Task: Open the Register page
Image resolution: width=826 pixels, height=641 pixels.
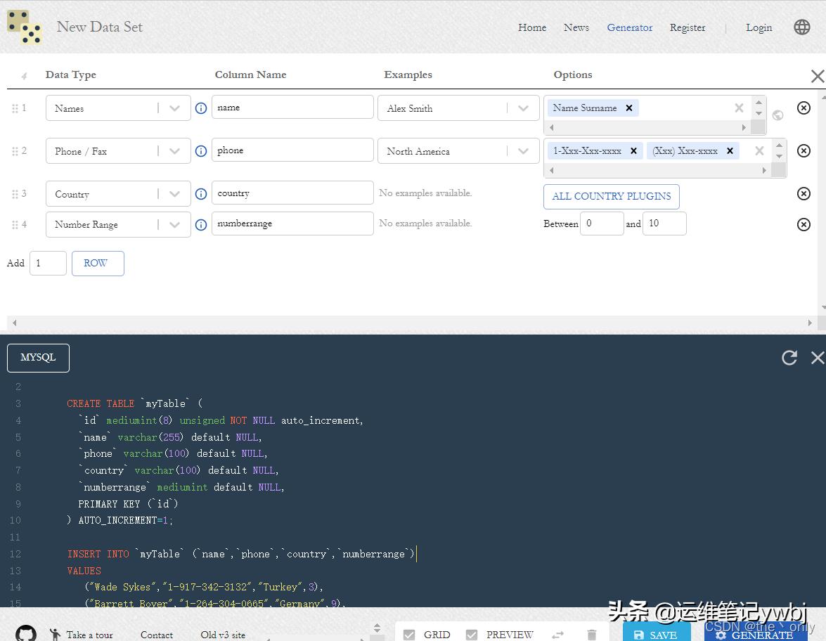Action: [687, 27]
